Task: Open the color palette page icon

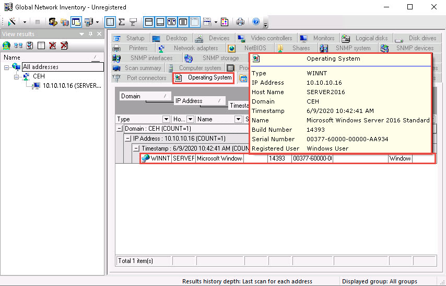Action: [x=225, y=21]
